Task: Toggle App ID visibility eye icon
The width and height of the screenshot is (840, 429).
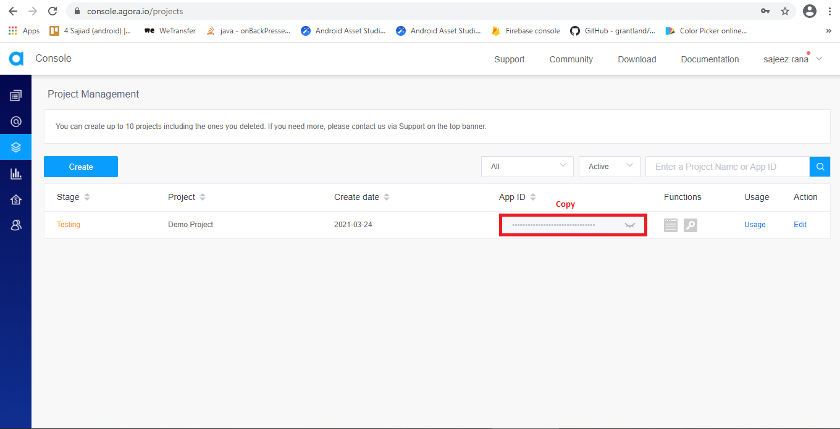Action: (629, 225)
